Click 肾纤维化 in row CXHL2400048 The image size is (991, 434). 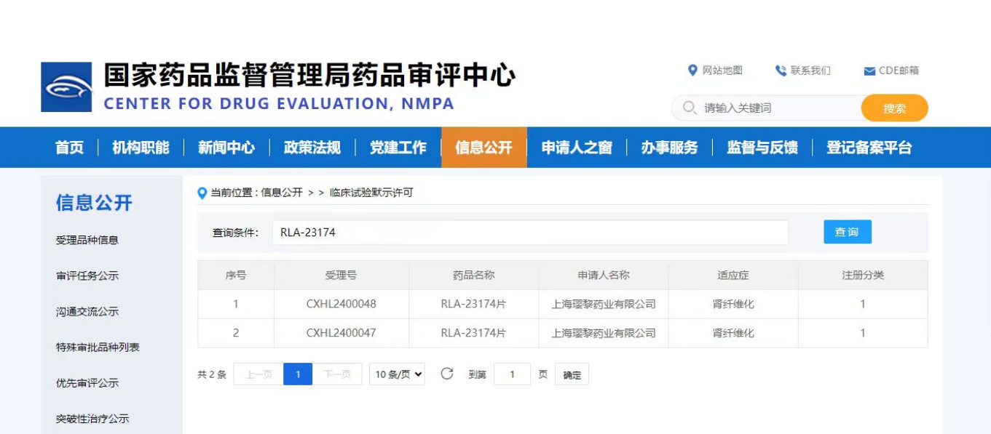coord(733,304)
